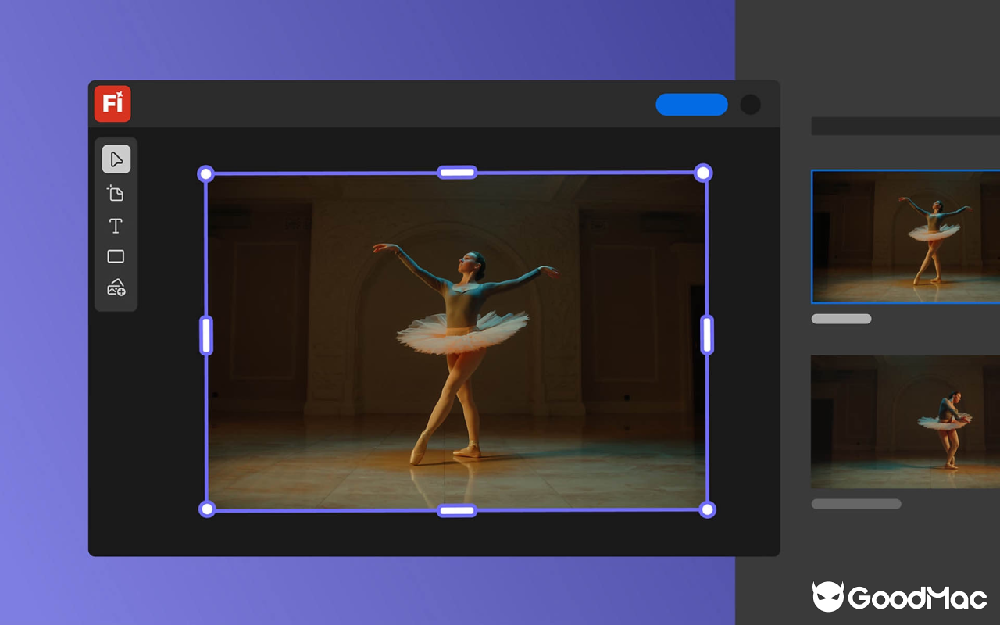The image size is (1000, 625).
Task: Click the label bar under the top thumbnail
Action: tap(841, 318)
